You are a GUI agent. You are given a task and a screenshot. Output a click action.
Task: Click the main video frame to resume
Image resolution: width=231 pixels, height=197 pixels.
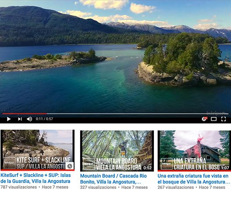(116, 56)
